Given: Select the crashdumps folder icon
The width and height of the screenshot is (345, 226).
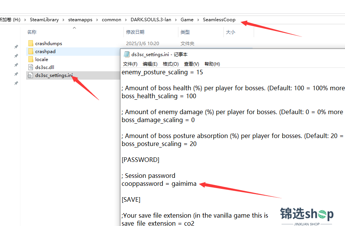Looking at the screenshot, I should [x=31, y=43].
